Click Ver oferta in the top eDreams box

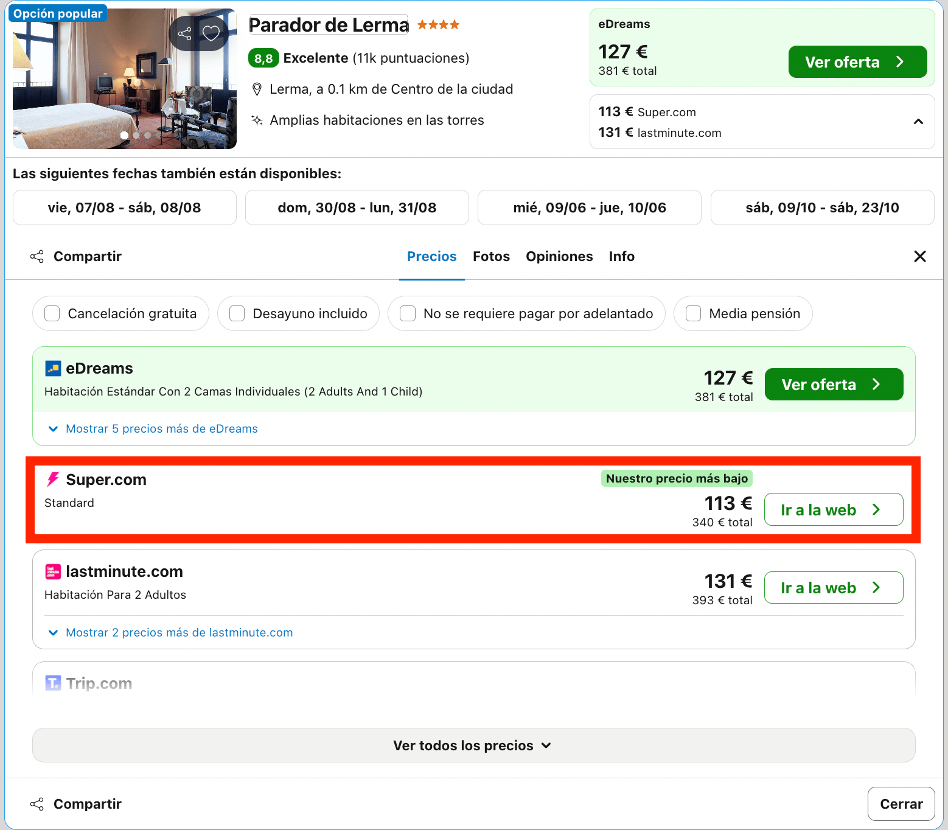tap(858, 62)
